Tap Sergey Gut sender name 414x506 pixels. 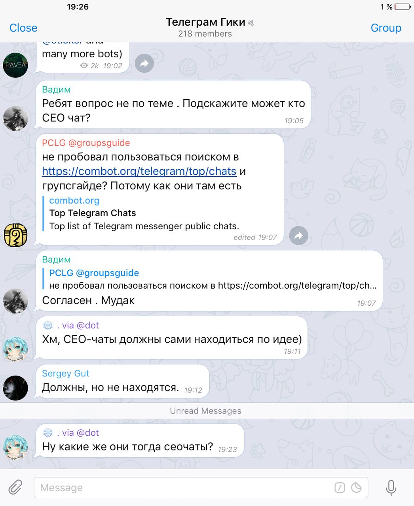[x=66, y=374]
